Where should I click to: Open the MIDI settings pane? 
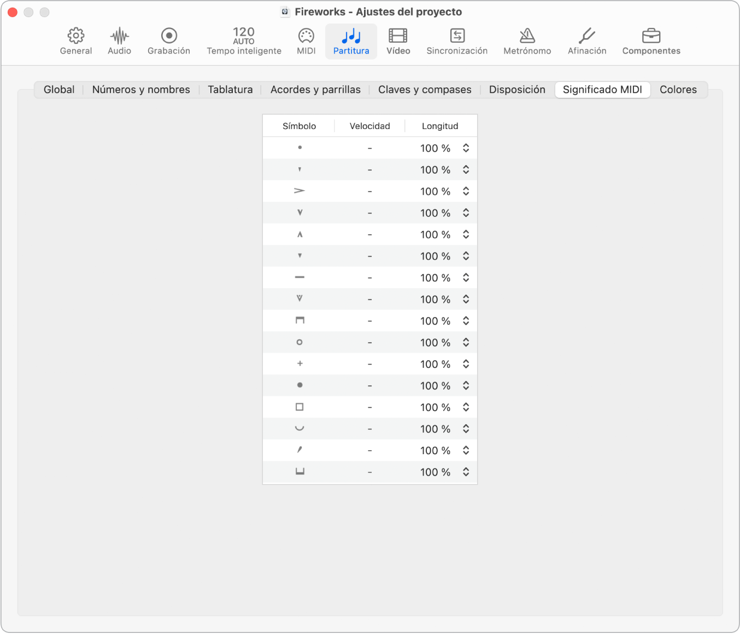[x=306, y=42]
